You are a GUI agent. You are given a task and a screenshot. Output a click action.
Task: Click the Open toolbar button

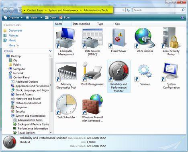tap(51, 18)
